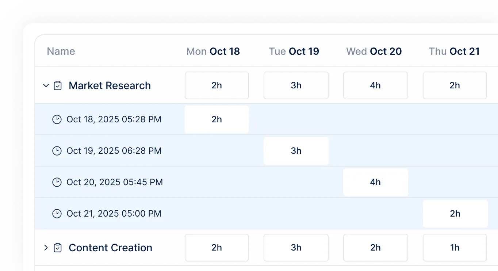Click clock icon beside Oct 20 entry
Image resolution: width=498 pixels, height=271 pixels.
click(57, 182)
